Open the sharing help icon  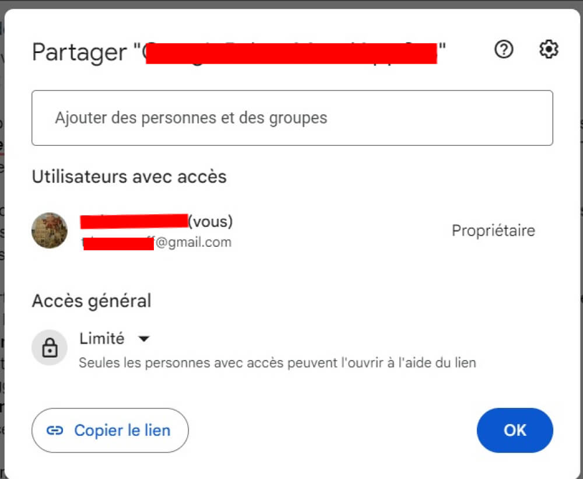point(503,50)
